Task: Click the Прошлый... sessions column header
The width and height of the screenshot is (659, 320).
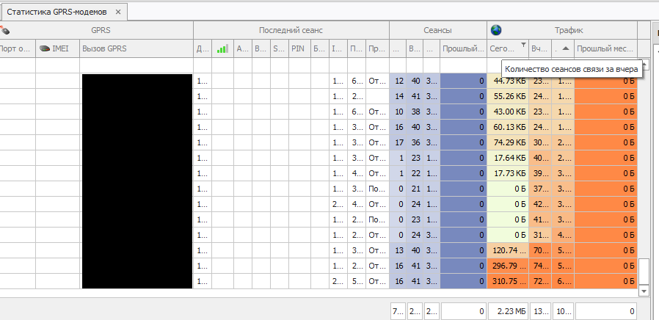Action: (464, 48)
